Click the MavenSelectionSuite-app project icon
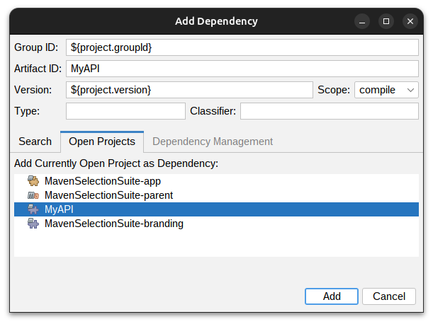Image resolution: width=433 pixels, height=324 pixels. 33,180
